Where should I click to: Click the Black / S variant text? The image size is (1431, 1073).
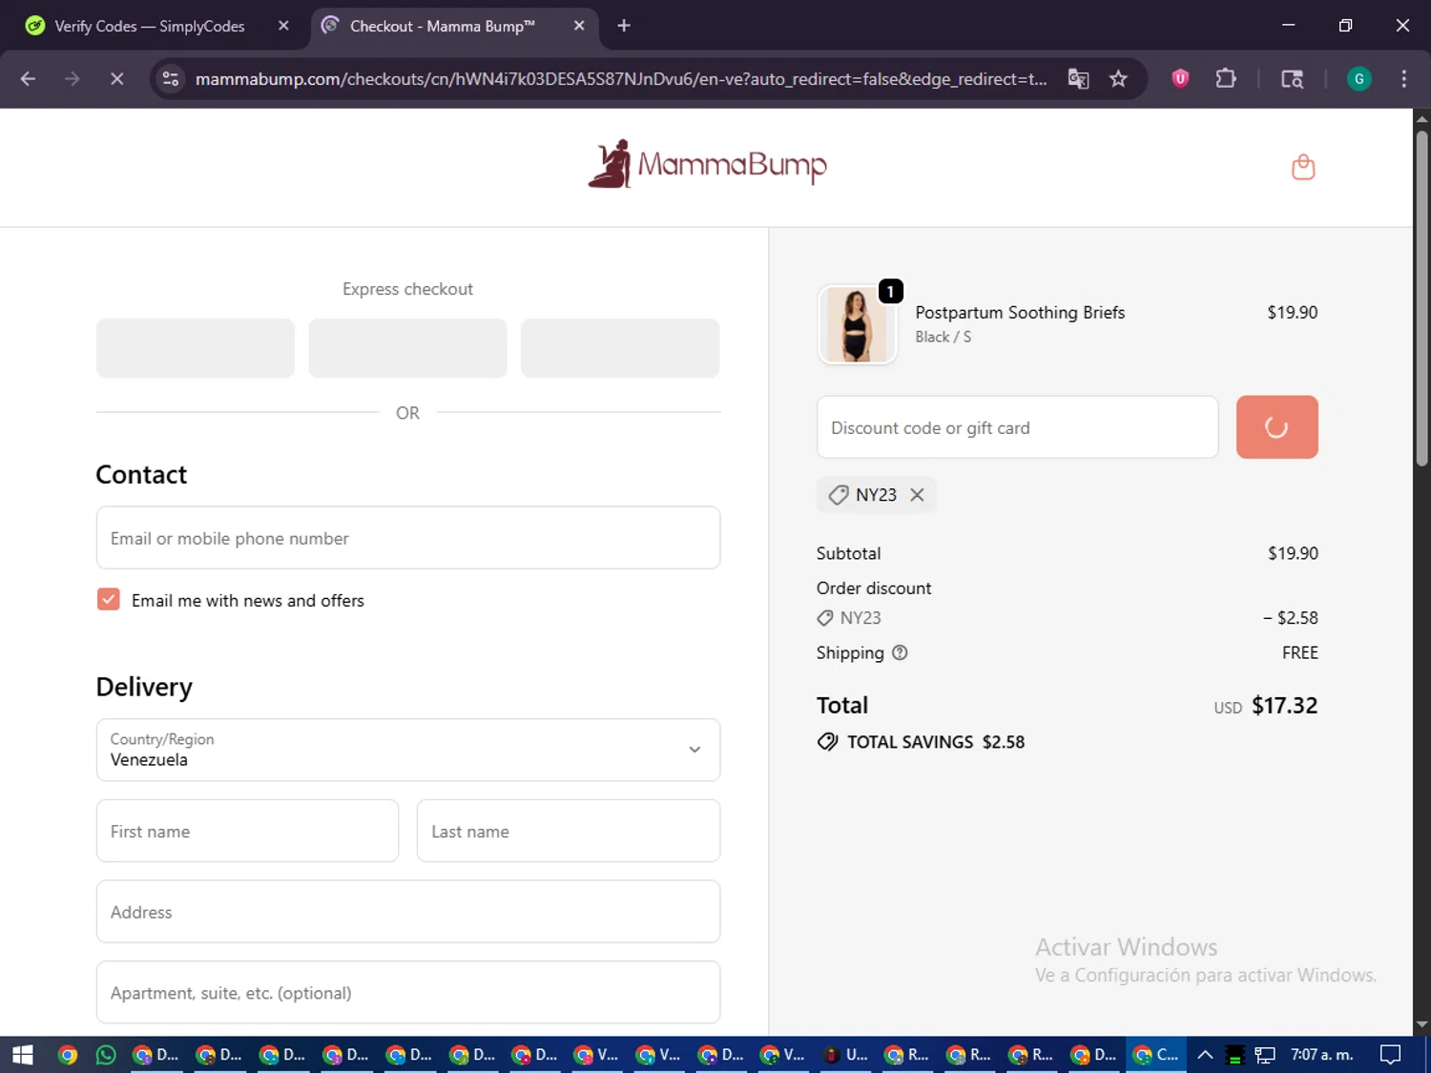[943, 337]
